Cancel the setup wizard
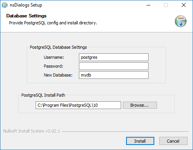 [173, 141]
